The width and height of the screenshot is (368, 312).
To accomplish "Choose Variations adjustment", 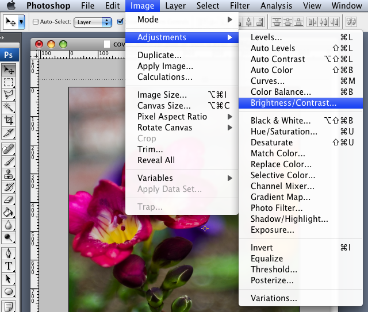I will (x=300, y=298).
